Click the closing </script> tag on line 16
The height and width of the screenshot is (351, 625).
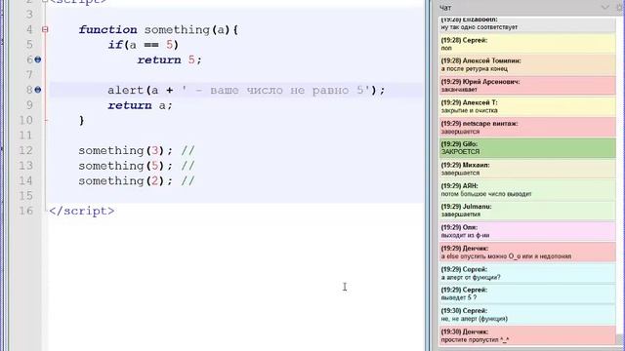click(82, 211)
